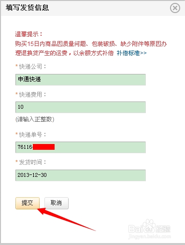Focus the 发货时间 field with 2013-12-30
Image resolution: width=185 pixels, height=245 pixels.
[x=81, y=175]
